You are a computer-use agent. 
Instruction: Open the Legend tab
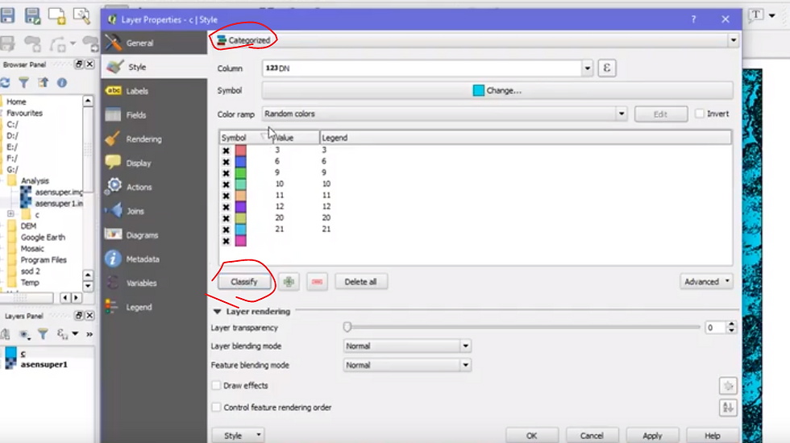click(x=154, y=307)
